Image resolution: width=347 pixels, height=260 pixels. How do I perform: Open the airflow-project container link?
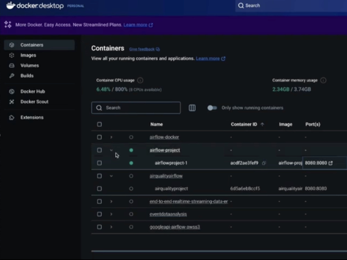click(164, 150)
